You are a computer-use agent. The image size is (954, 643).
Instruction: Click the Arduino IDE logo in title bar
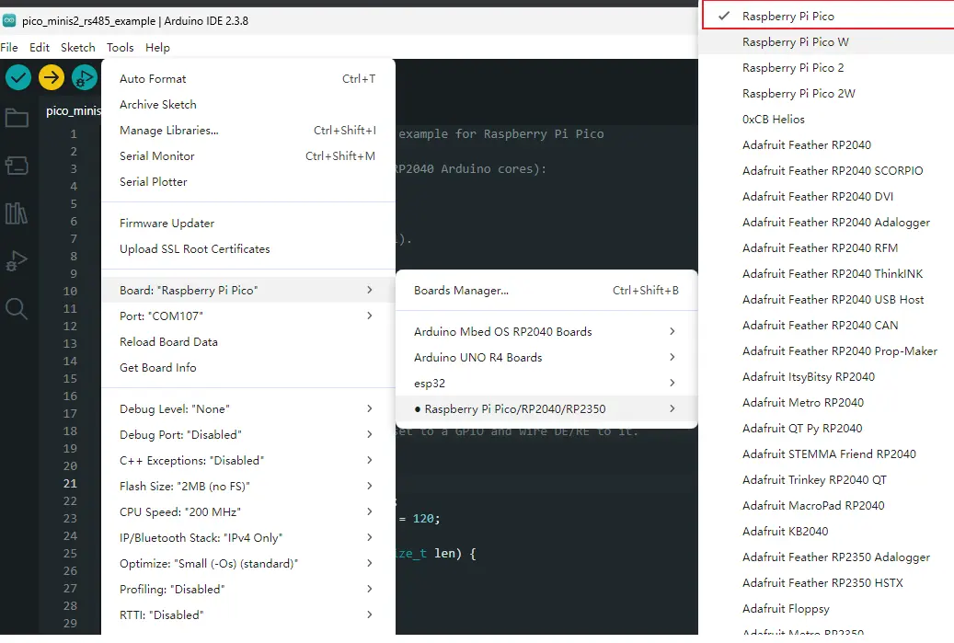(9, 20)
